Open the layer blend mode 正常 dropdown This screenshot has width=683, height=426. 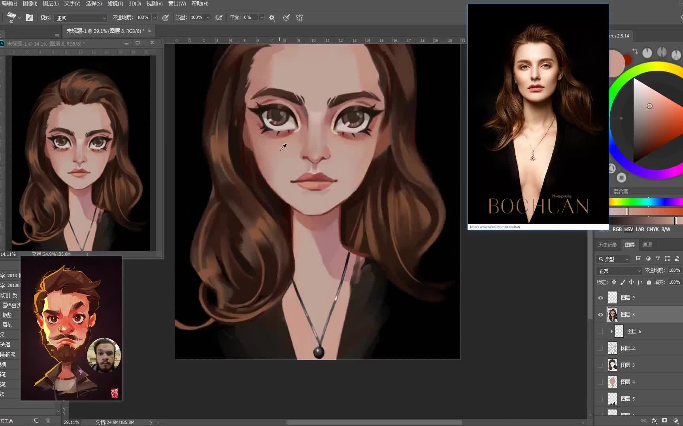click(x=619, y=271)
